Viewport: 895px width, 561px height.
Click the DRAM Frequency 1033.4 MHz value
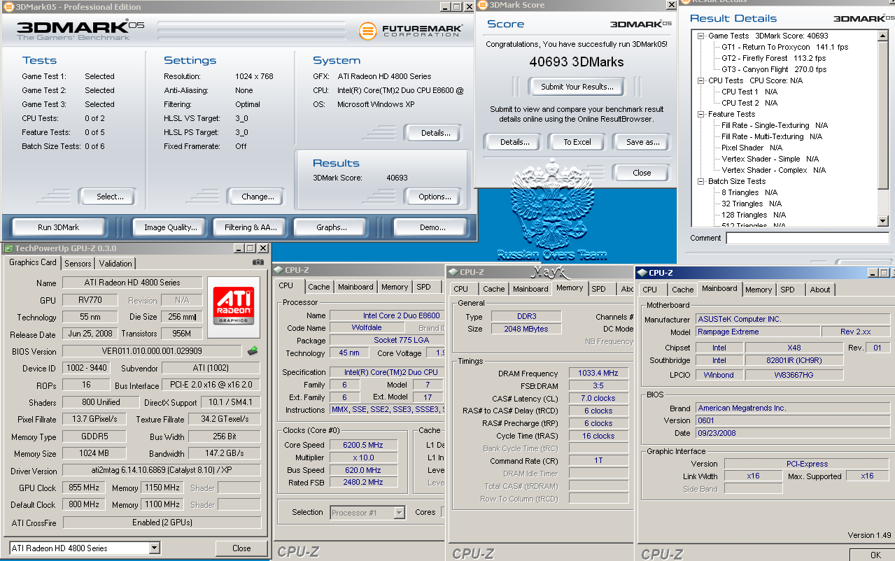[598, 374]
